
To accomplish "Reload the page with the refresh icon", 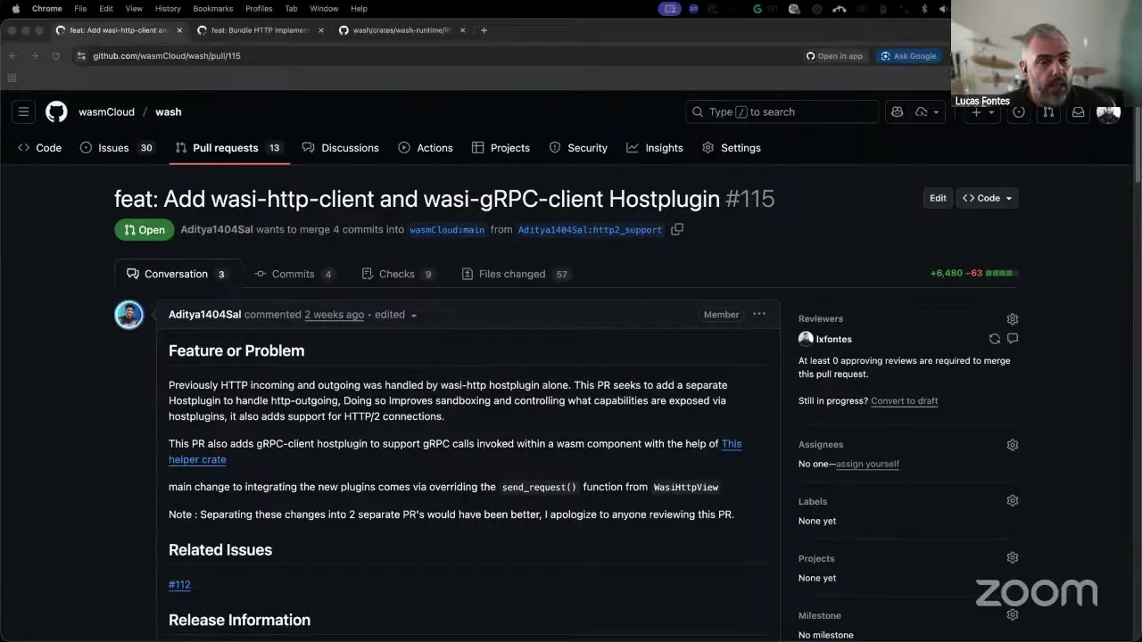I will click(x=55, y=55).
